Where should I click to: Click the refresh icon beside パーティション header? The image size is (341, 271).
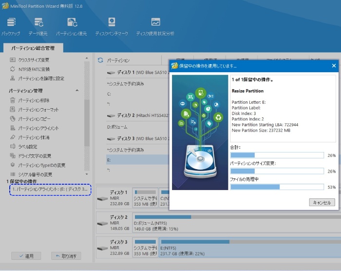point(100,60)
